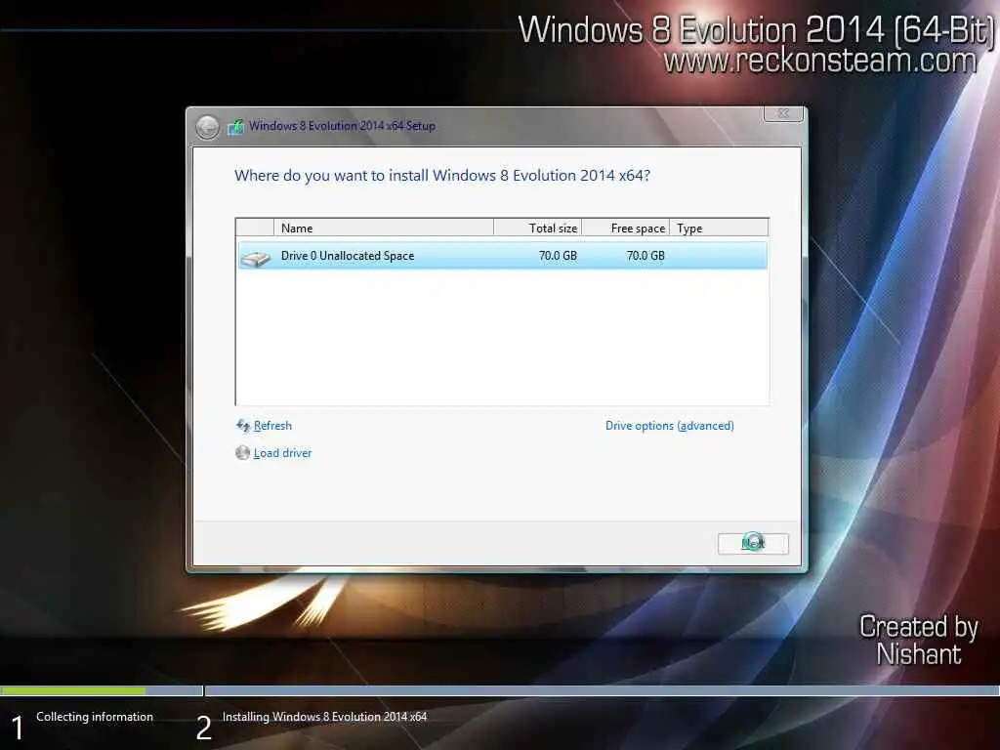Open Load driver link
This screenshot has height=750, width=1000.
[282, 453]
